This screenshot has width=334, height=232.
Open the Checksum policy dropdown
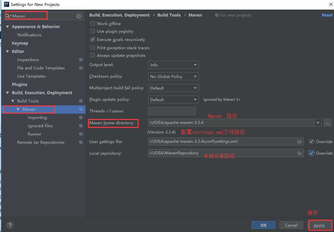(x=173, y=76)
